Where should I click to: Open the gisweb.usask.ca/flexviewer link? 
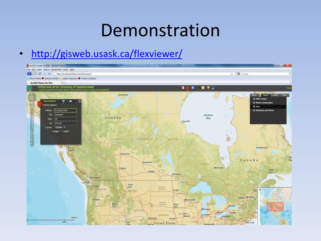[x=107, y=54]
